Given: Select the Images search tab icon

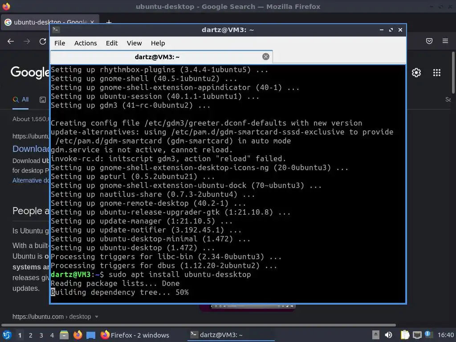Looking at the screenshot, I should [43, 100].
